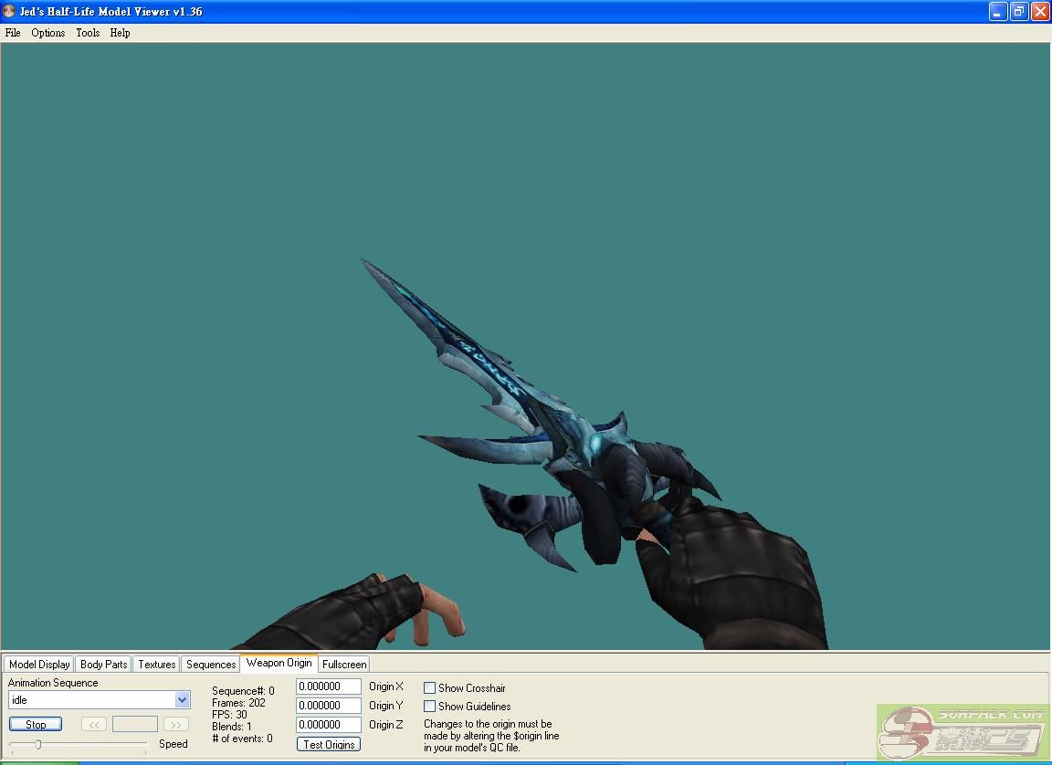
Task: Step to next frame with >> button
Action: 175,724
